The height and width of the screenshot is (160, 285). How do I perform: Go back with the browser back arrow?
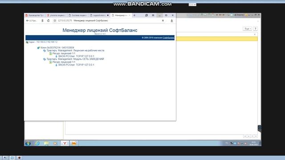(x=28, y=21)
